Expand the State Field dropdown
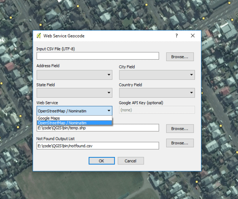238x199 pixels. 74,93
